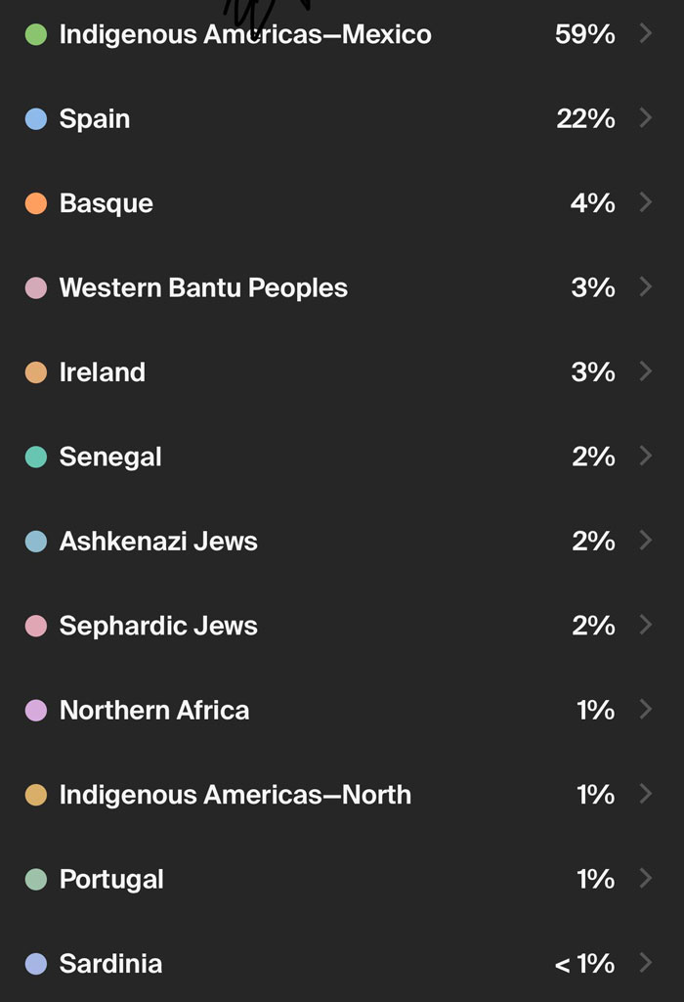Screen dimensions: 684x1002
Task: Expand the Spain details chevron
Action: click(x=646, y=118)
